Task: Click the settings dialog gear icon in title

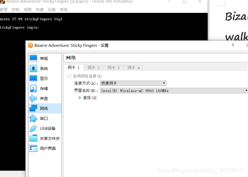Action: click(x=30, y=45)
